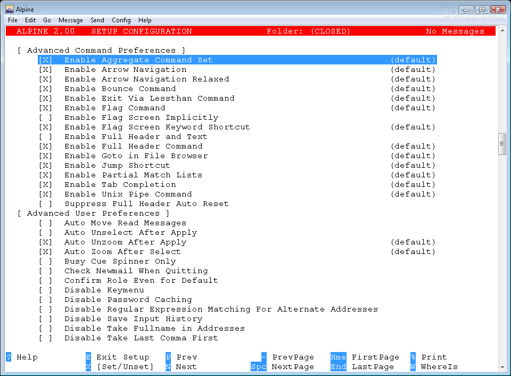511x376 pixels.
Task: Select 'Disable Keymenu' row text
Action: coord(104,290)
